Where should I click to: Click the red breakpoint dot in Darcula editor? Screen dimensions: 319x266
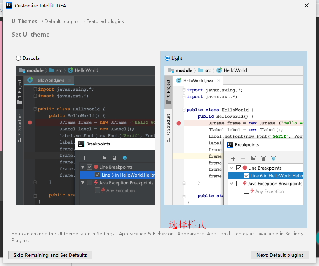30,122
